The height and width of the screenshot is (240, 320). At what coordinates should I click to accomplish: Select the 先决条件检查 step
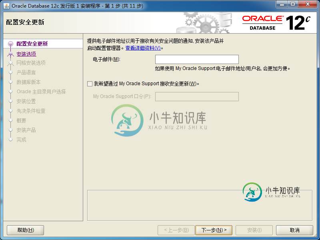31,111
